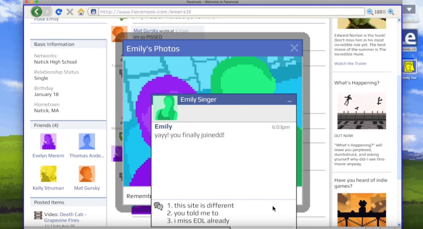Click the Thomas Ande... name link
Viewport: 423px width, 229px height.
87,155
